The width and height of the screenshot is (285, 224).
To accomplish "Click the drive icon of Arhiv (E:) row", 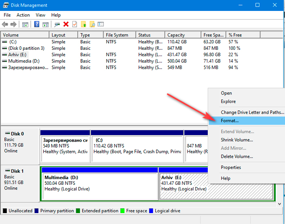I will [4, 55].
